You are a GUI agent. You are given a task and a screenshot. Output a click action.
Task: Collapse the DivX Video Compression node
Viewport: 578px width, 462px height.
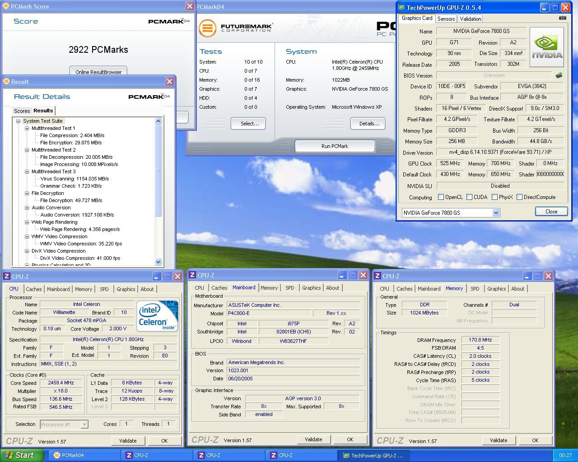click(27, 251)
